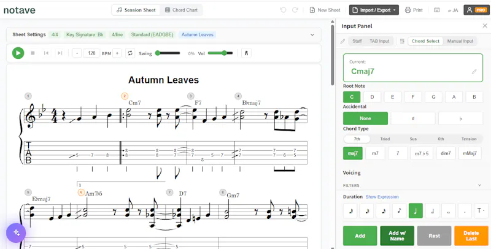Insert a rest with the Rest button
The height and width of the screenshot is (249, 491).
tap(435, 236)
